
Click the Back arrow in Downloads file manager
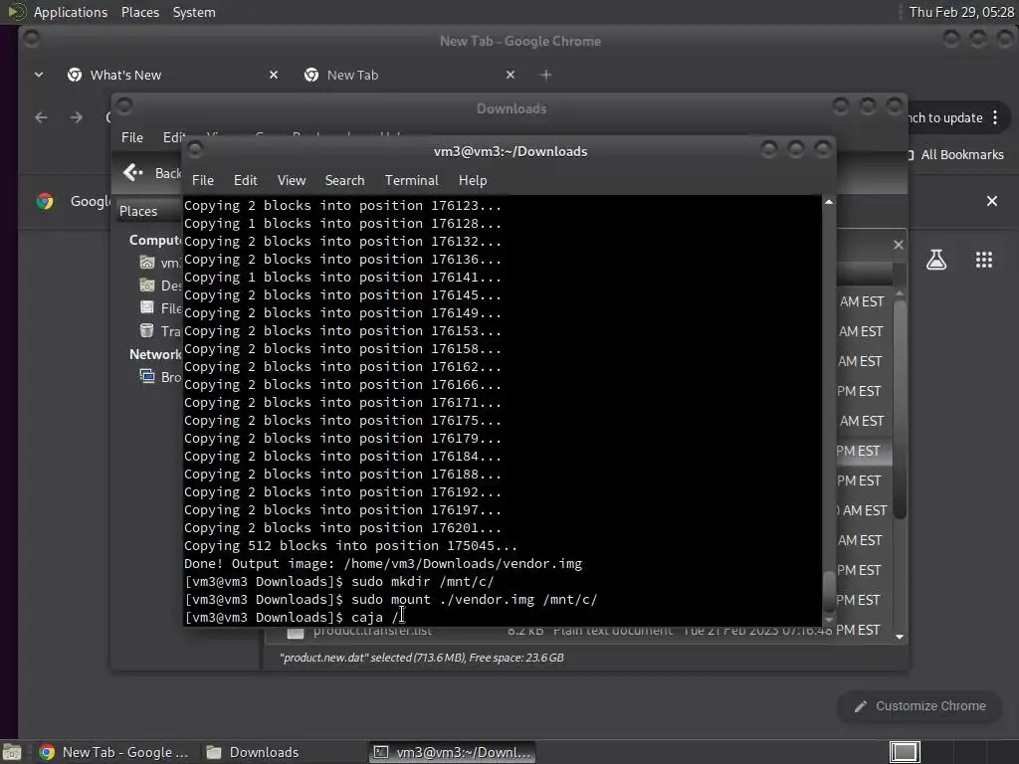pyautogui.click(x=132, y=172)
